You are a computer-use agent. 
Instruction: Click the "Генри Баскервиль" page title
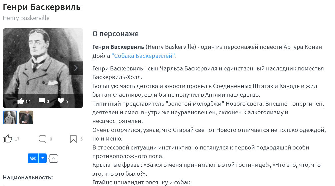click(x=42, y=7)
